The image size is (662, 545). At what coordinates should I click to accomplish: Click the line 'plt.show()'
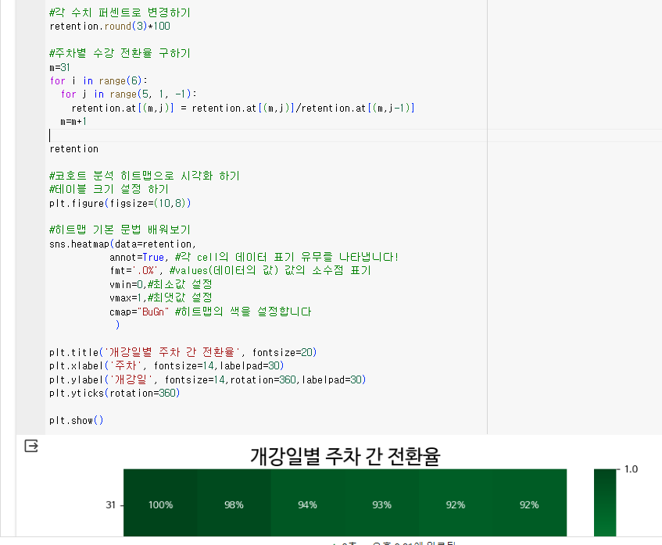(77, 421)
